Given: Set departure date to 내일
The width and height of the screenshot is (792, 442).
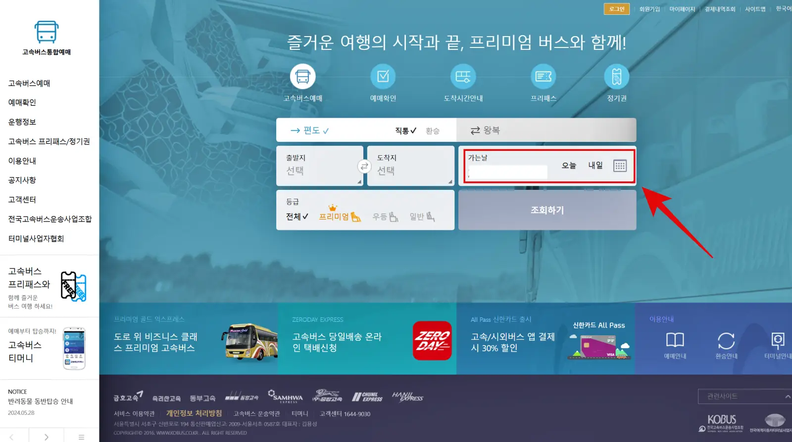Looking at the screenshot, I should [x=595, y=166].
